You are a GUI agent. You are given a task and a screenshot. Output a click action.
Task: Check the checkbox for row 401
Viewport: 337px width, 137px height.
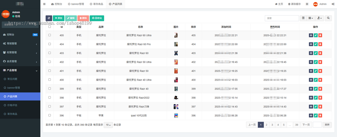click(x=50, y=71)
